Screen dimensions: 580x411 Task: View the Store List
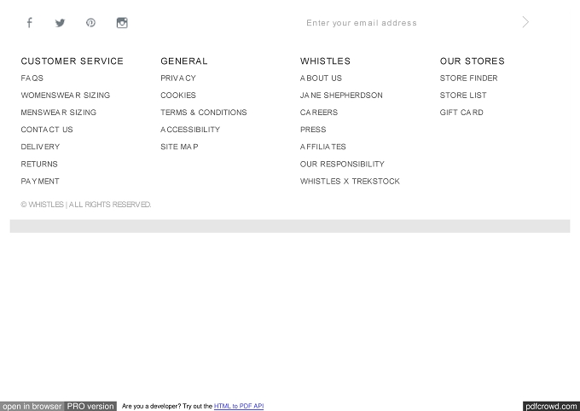(463, 95)
